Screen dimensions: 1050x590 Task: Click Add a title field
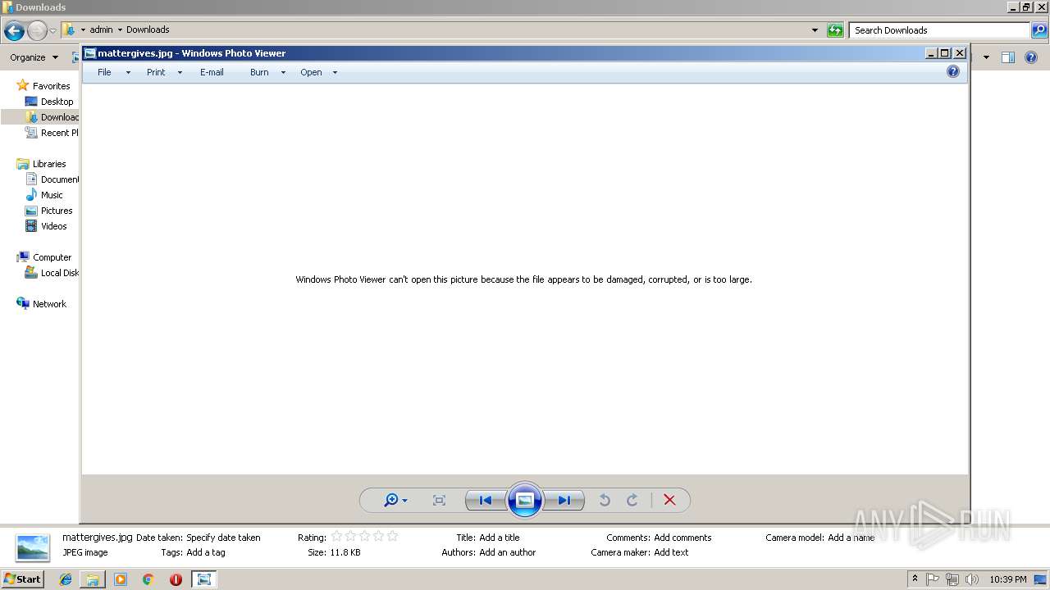pyautogui.click(x=500, y=538)
